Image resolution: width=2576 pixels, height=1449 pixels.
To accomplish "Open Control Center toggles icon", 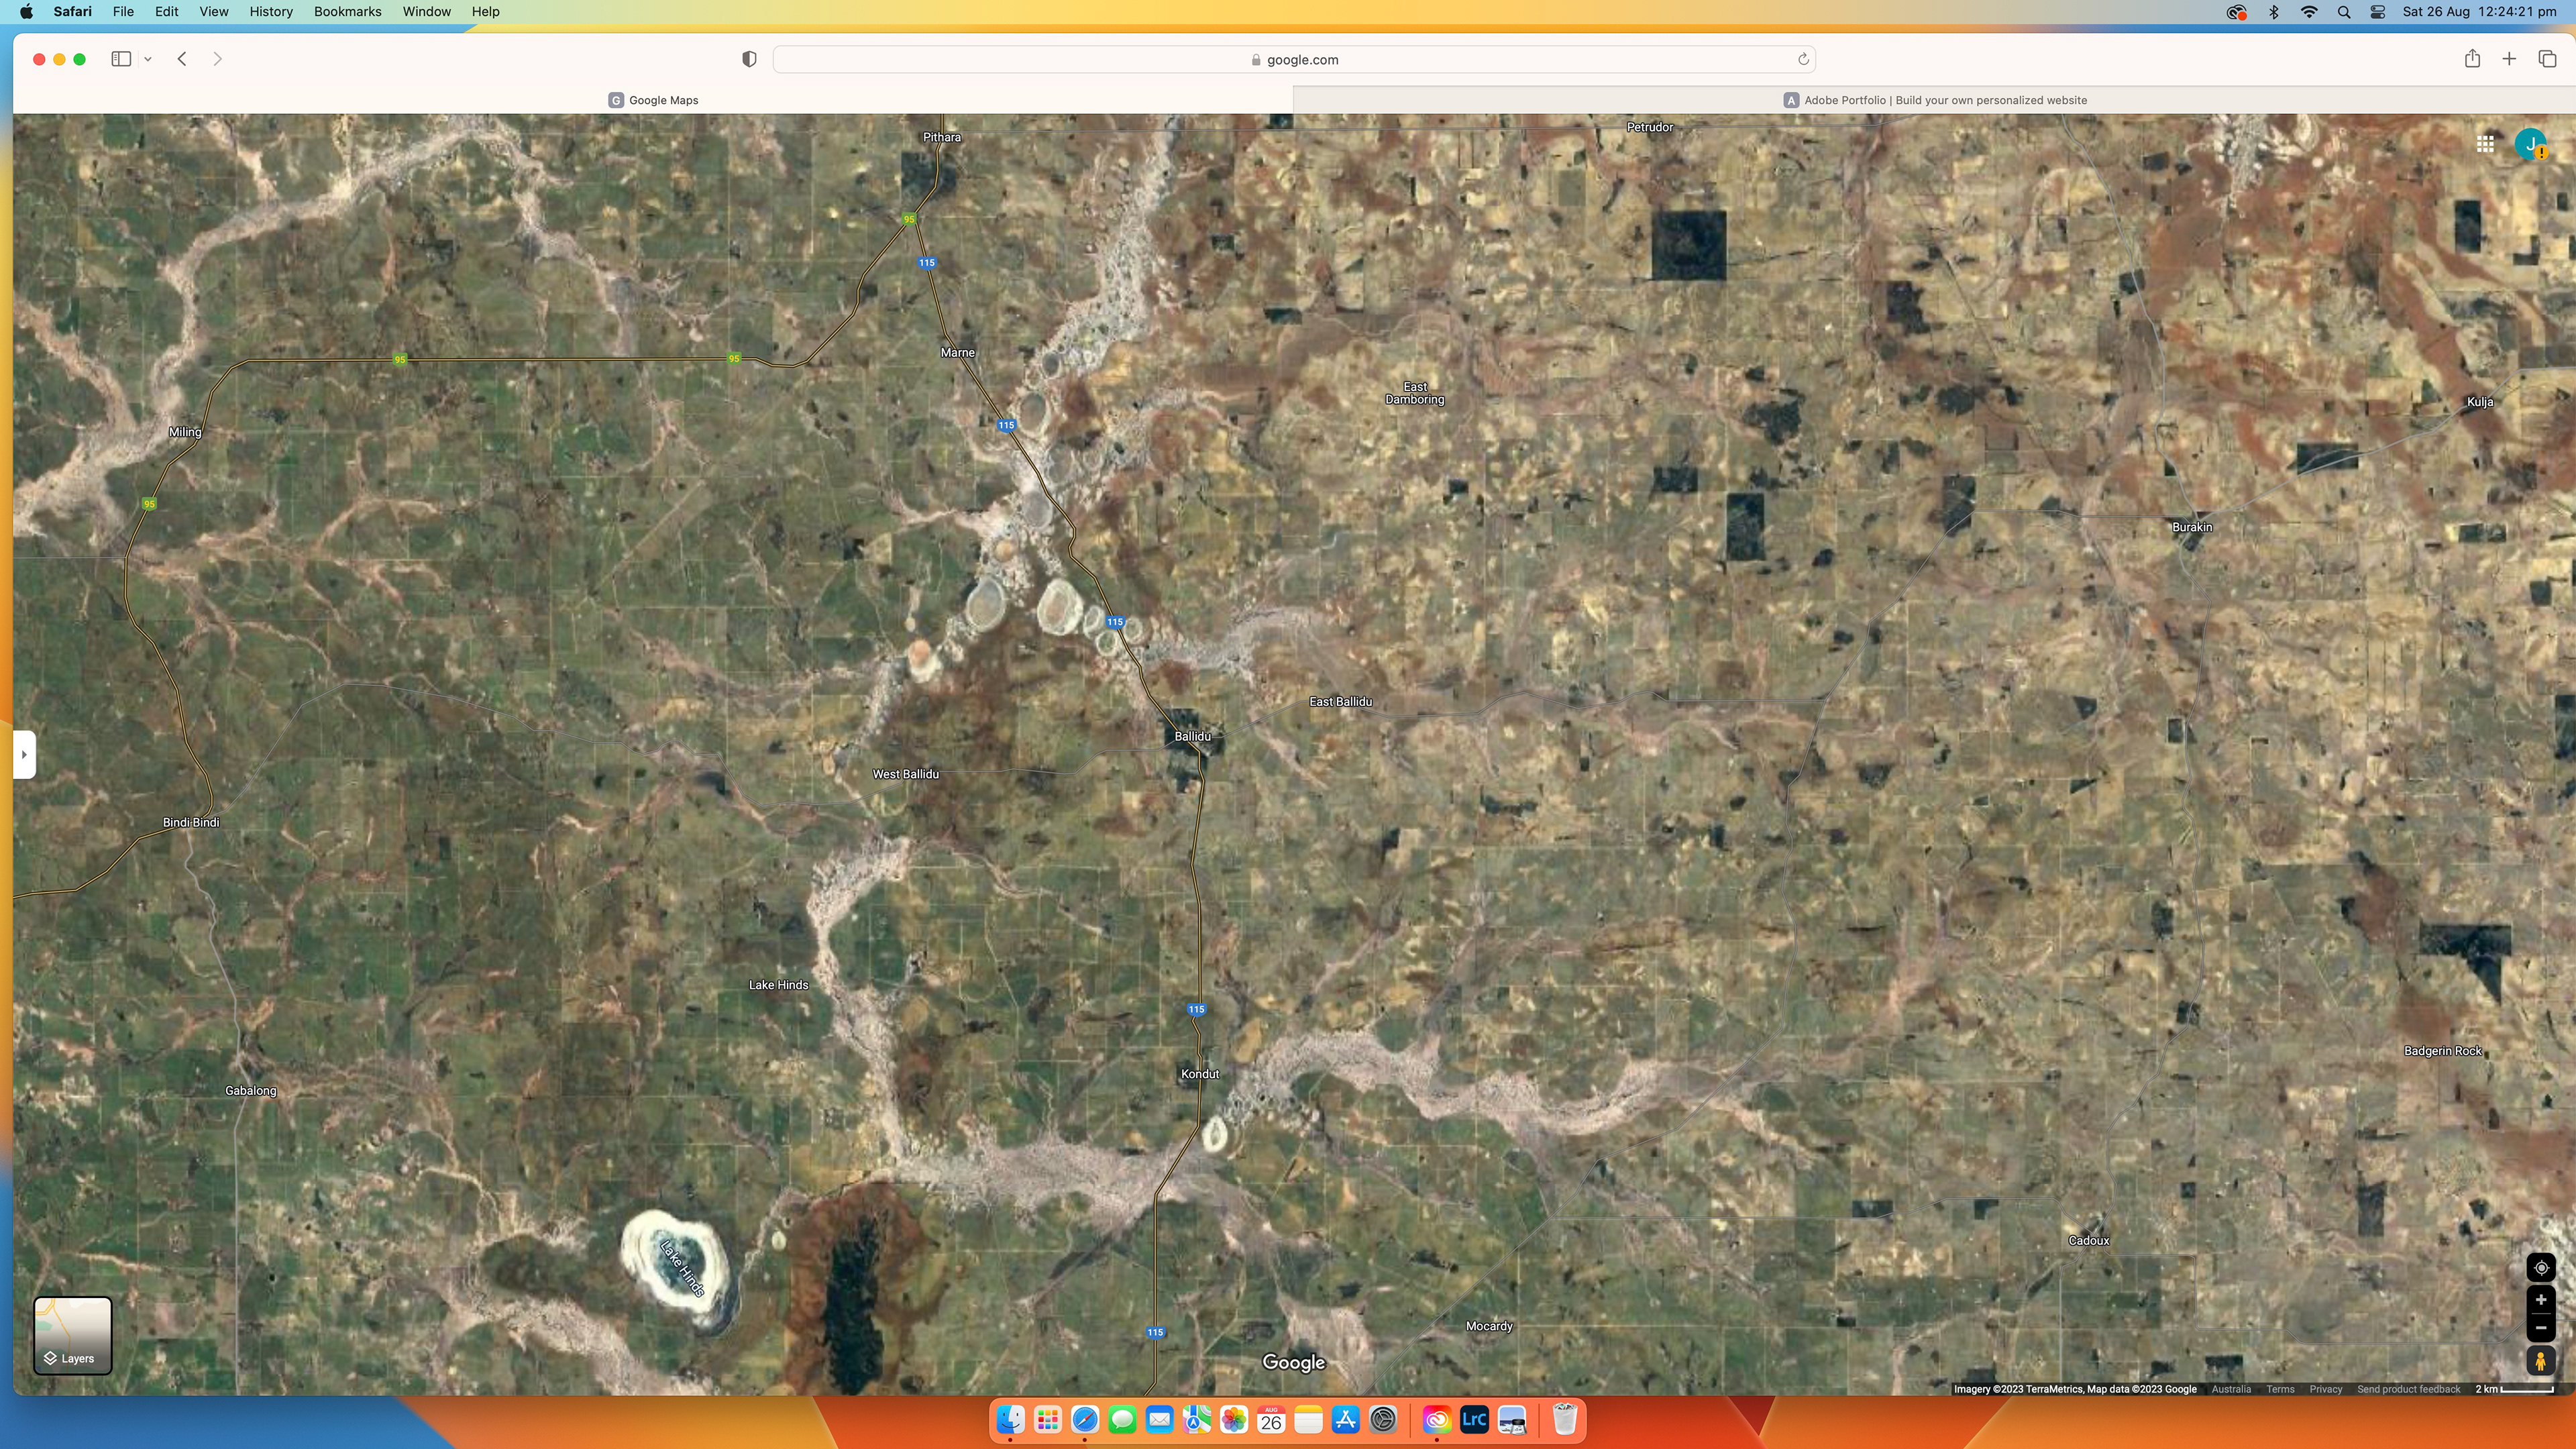I will pyautogui.click(x=2378, y=12).
